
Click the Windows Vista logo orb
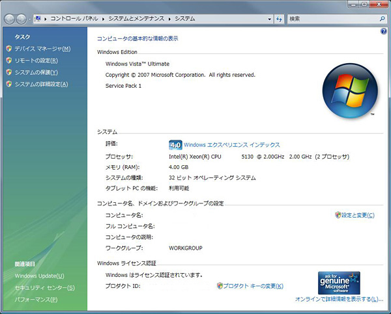click(x=350, y=90)
